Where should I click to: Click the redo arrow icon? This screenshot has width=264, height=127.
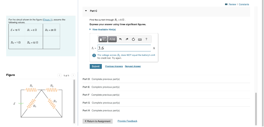click(x=127, y=39)
